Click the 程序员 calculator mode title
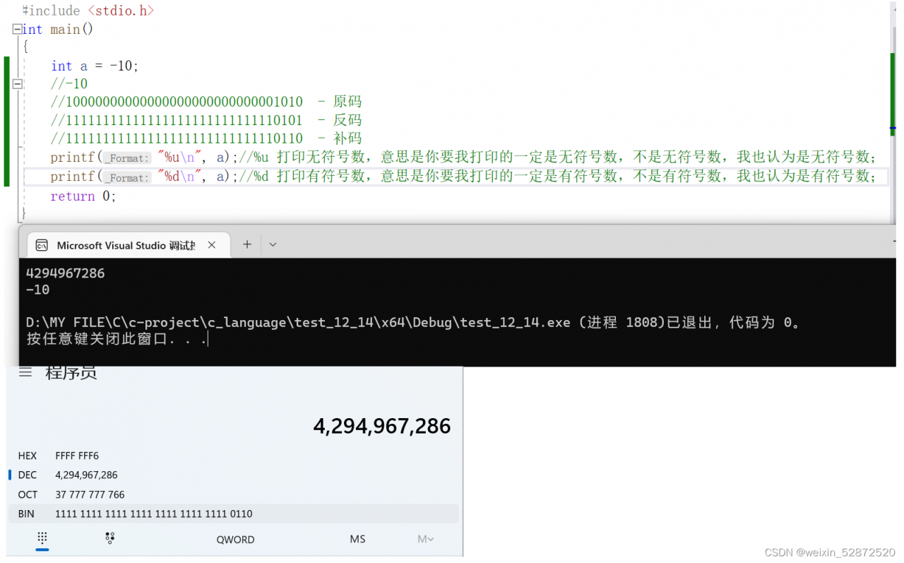Screen dimensions: 904x563 [x=71, y=372]
